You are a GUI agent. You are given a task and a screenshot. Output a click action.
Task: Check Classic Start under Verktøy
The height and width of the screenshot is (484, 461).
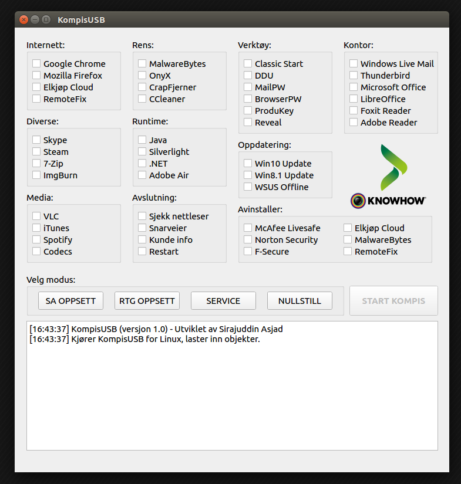(248, 63)
